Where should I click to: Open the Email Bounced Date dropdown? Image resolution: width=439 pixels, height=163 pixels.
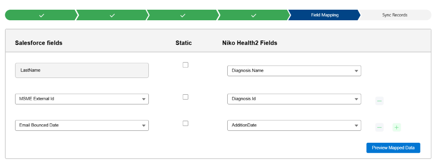(x=82, y=126)
